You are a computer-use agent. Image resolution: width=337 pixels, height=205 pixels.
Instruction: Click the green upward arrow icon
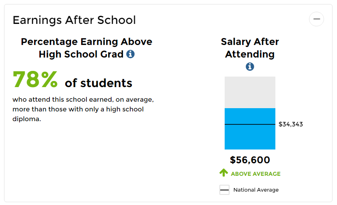click(223, 173)
